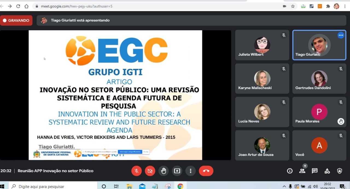Reload the Google Meet page
This screenshot has height=189, width=350.
[x=18, y=6]
